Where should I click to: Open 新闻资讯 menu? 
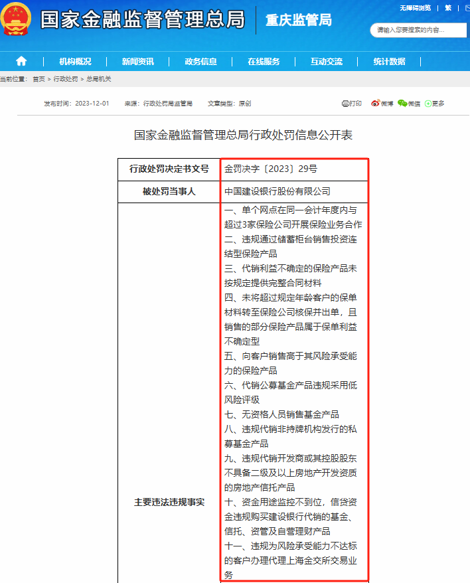138,61
